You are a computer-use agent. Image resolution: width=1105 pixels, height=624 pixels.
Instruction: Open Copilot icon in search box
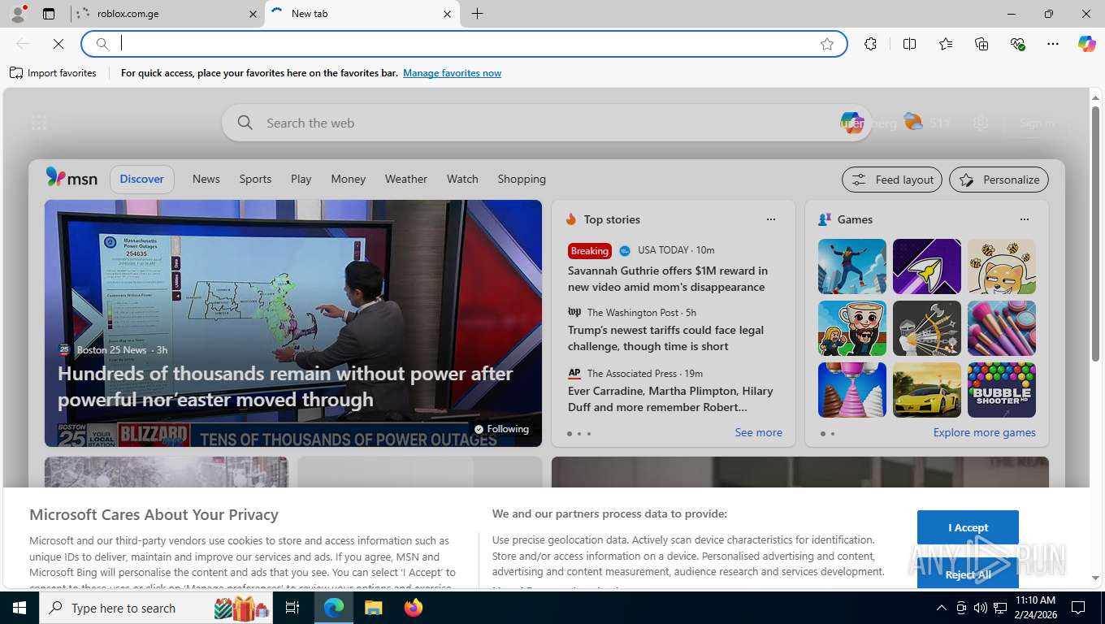click(851, 123)
